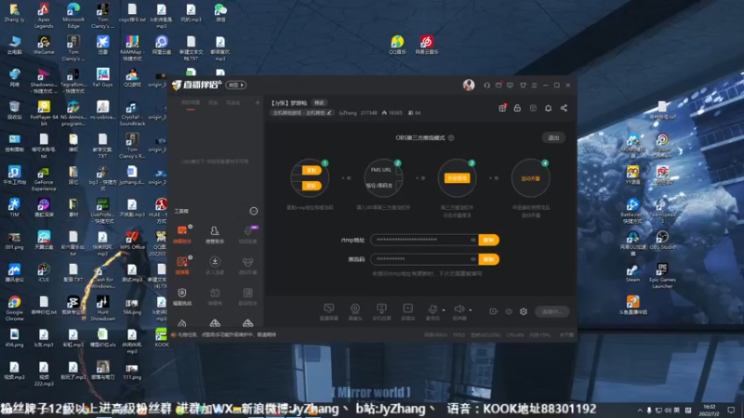
Task: Add a new scene with plus icon
Action: click(x=258, y=102)
